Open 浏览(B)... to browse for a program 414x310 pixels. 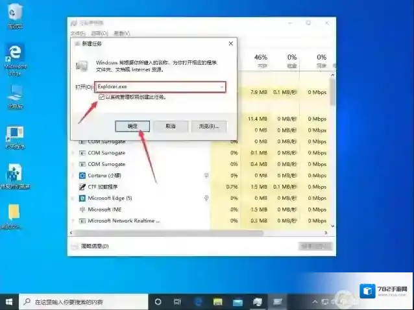point(209,126)
